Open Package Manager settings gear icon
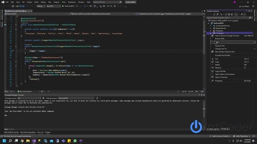Screen dimensions: 257x144 [x=43, y=98]
